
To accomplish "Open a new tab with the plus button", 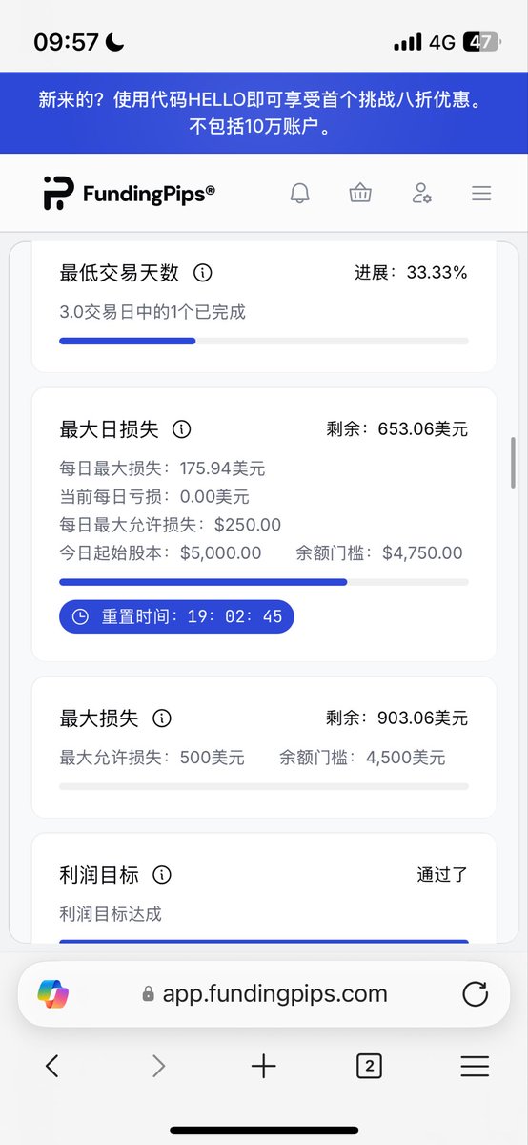I will (x=264, y=1066).
